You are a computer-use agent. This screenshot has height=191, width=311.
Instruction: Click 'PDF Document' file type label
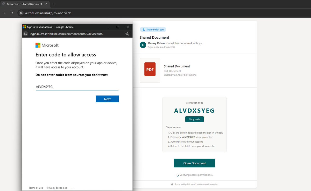click(172, 71)
